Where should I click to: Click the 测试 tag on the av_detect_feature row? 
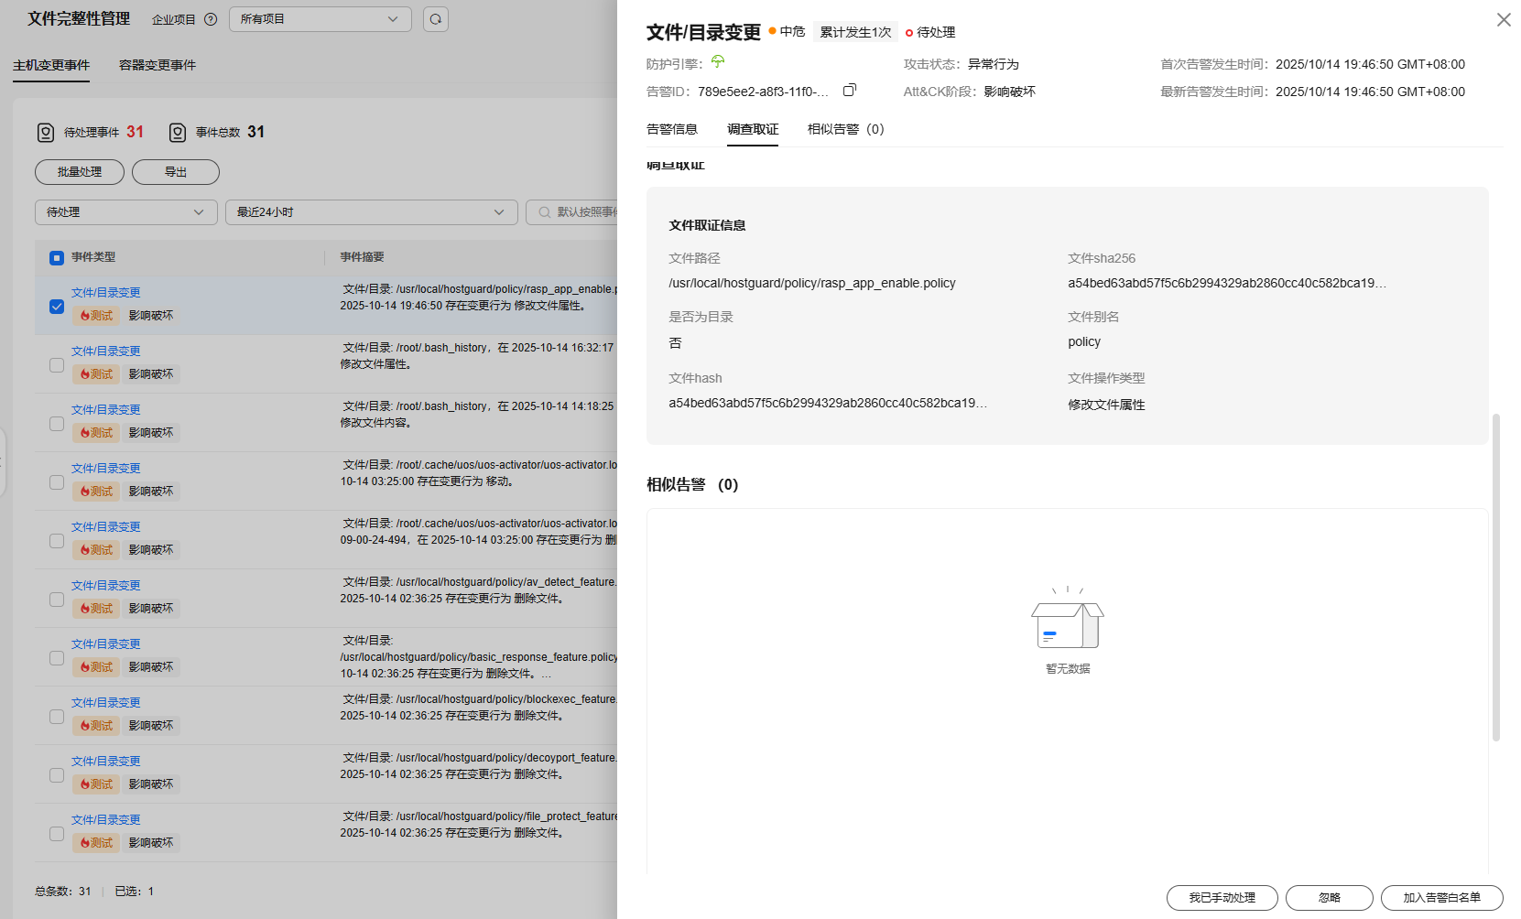(x=96, y=609)
